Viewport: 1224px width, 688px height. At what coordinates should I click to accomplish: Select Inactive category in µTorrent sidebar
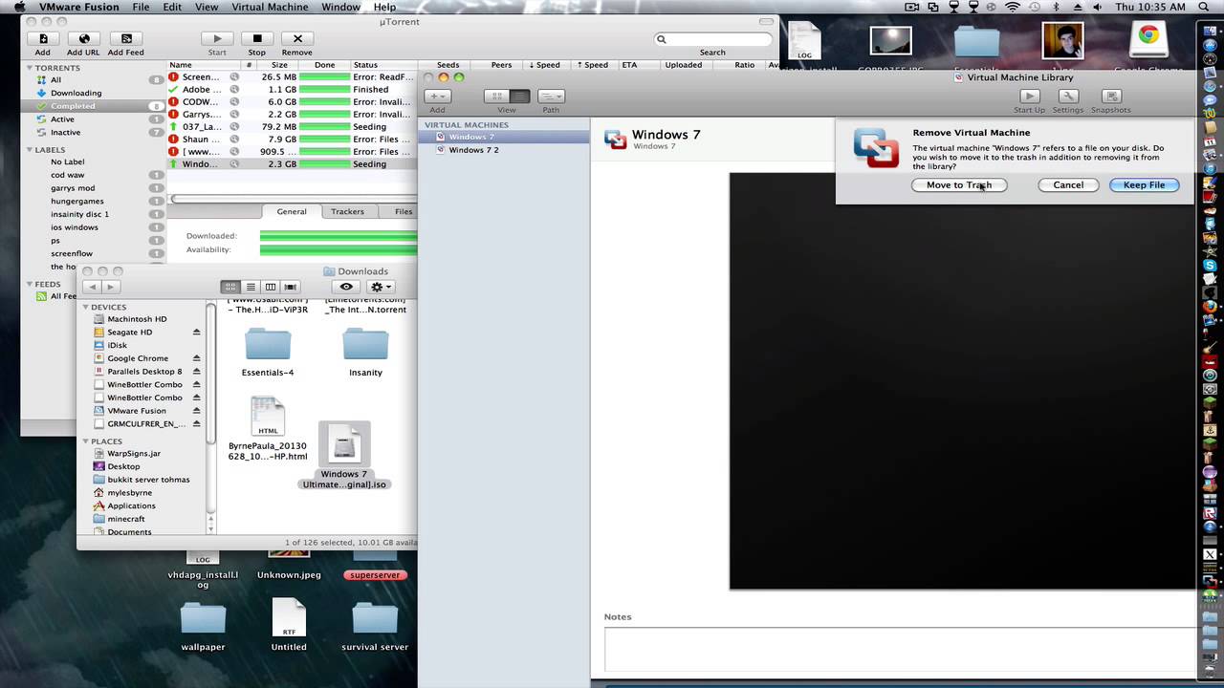[65, 133]
